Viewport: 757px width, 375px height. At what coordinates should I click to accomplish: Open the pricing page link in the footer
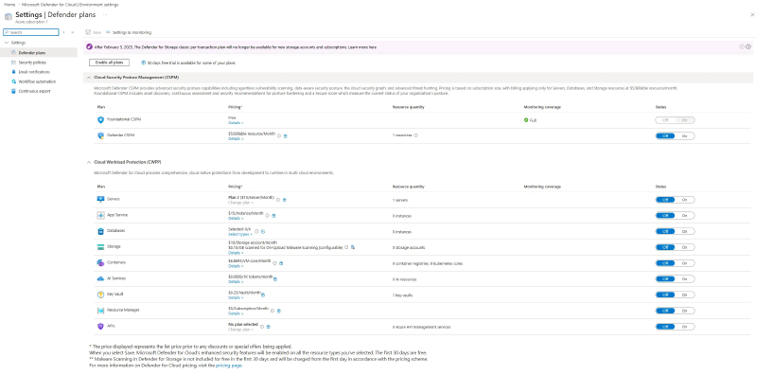229,366
